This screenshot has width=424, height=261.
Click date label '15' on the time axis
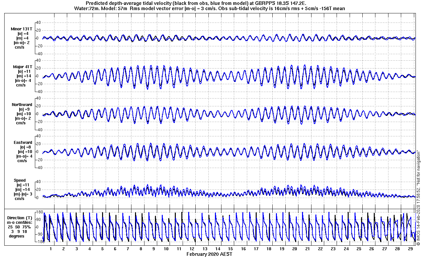pos(231,249)
